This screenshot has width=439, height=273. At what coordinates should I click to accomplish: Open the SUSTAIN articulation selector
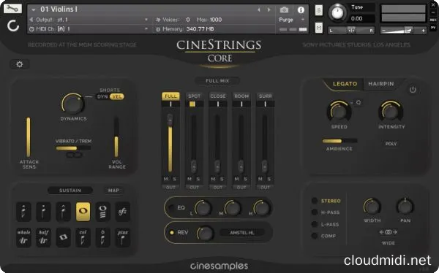click(70, 191)
